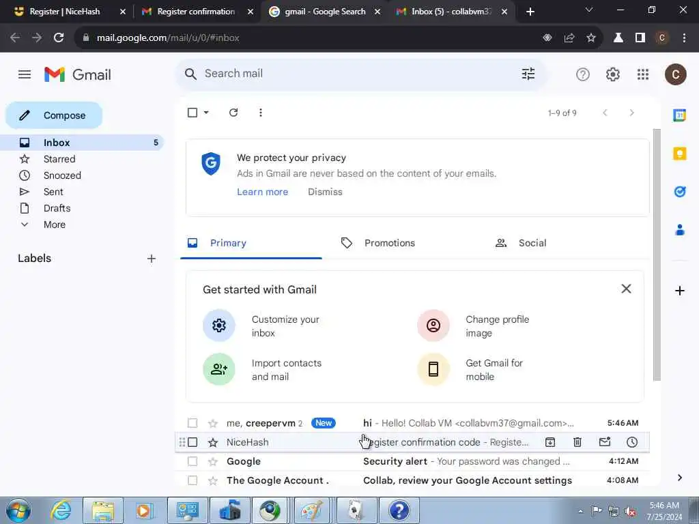Star the 'hi' conversation
Image resolution: width=699 pixels, height=524 pixels.
point(213,423)
